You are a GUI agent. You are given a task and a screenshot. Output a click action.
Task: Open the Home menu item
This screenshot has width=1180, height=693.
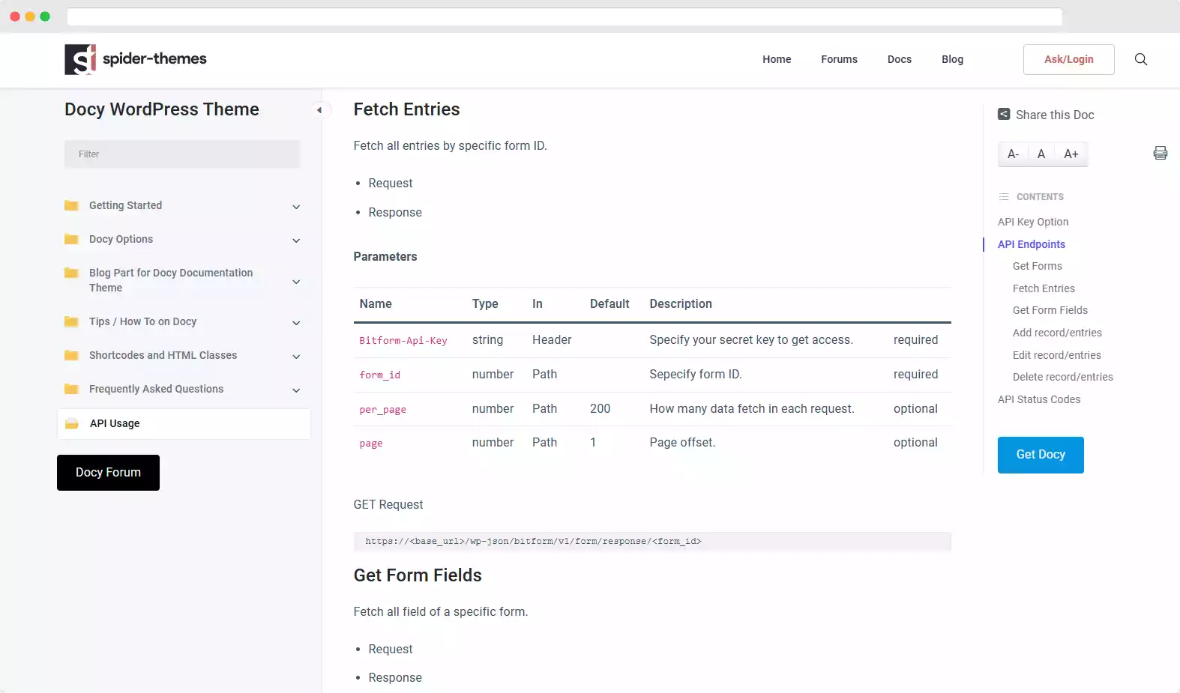[x=777, y=59]
